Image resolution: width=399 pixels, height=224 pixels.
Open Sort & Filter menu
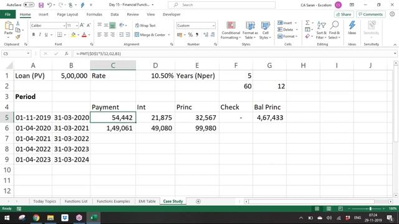tap(321, 30)
